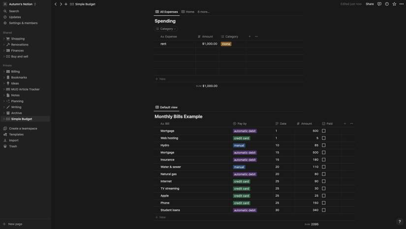Open Settings & members gear icon
The height and width of the screenshot is (229, 406).
click(x=5, y=23)
